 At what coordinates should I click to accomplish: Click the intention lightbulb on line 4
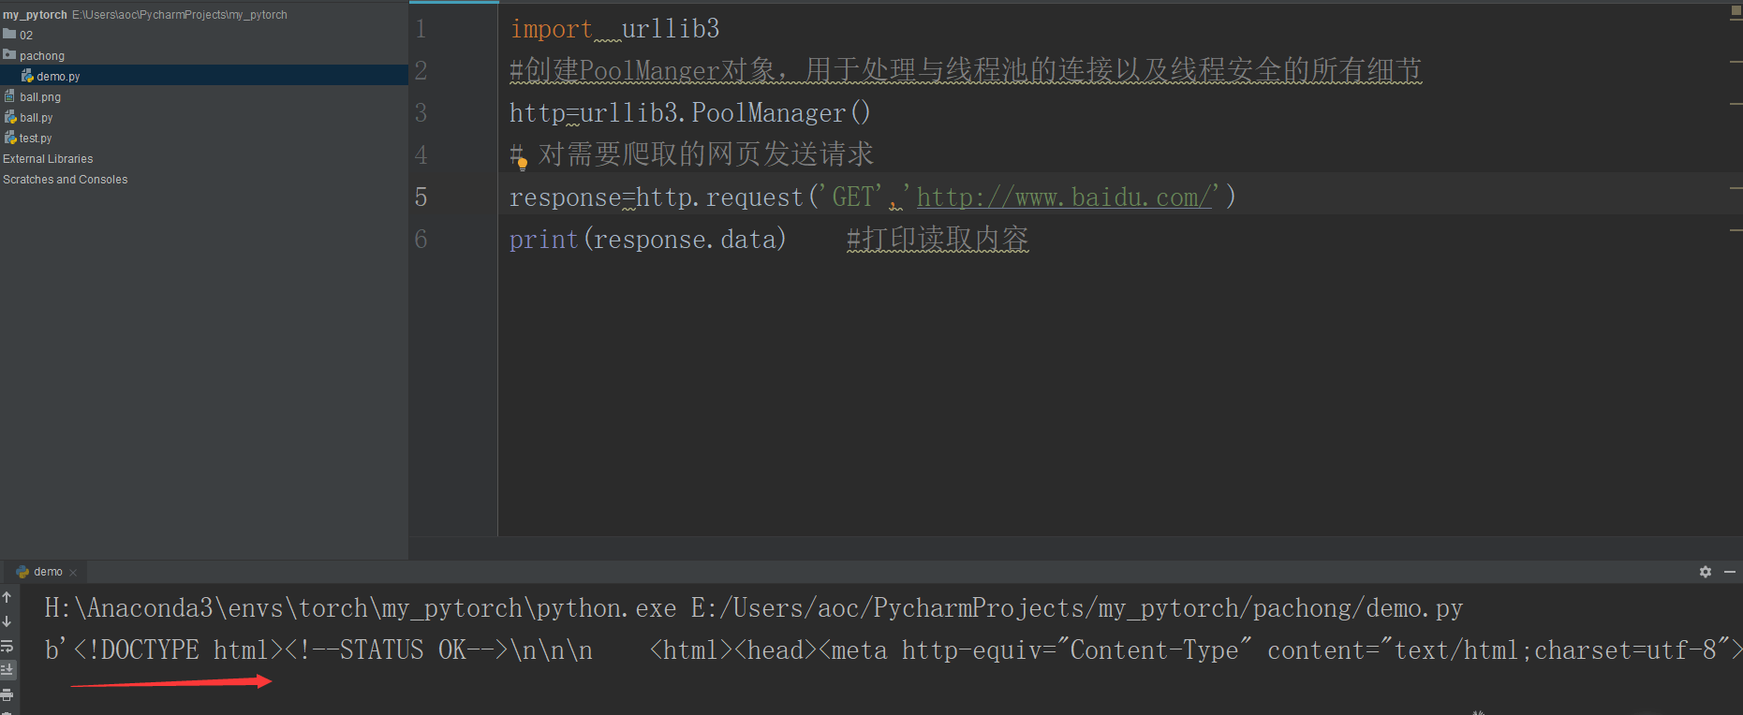[523, 165]
